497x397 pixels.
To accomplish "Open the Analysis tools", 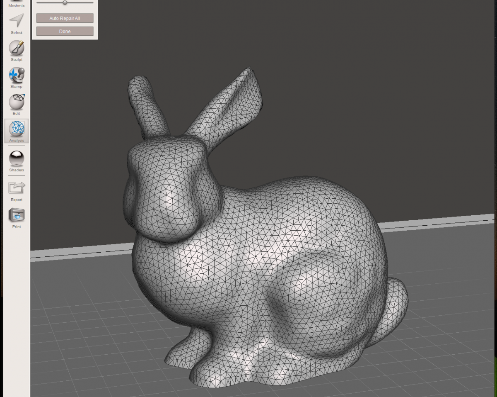I will (x=17, y=131).
